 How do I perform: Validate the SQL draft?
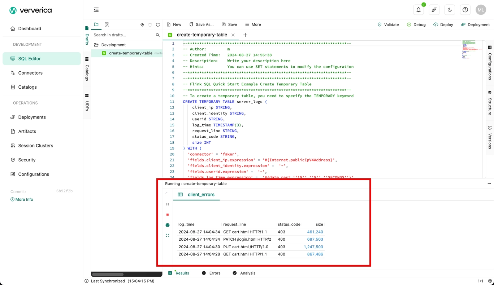tap(388, 25)
